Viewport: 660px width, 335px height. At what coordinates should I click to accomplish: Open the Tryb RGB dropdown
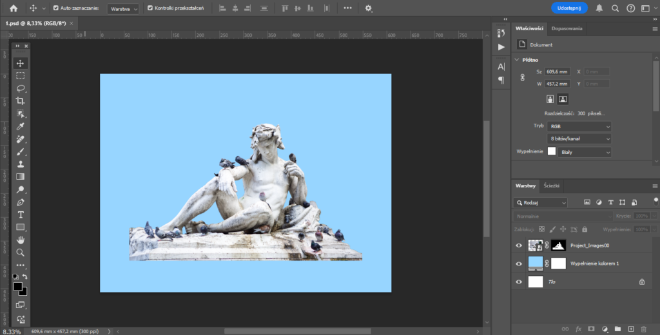[579, 126]
